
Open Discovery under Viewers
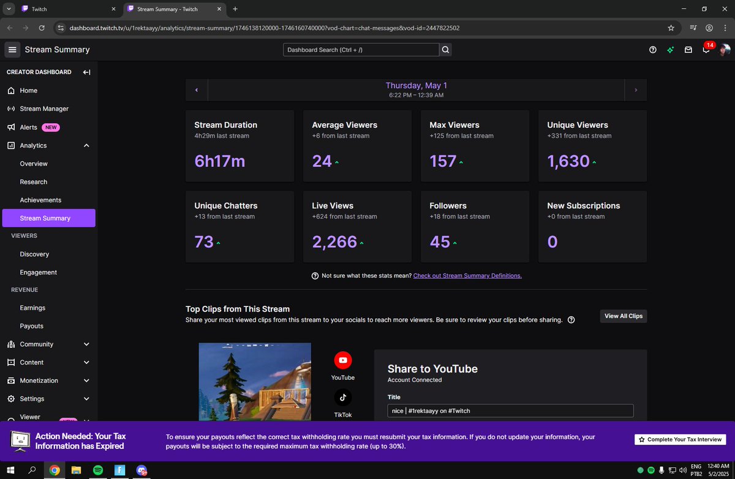34,254
